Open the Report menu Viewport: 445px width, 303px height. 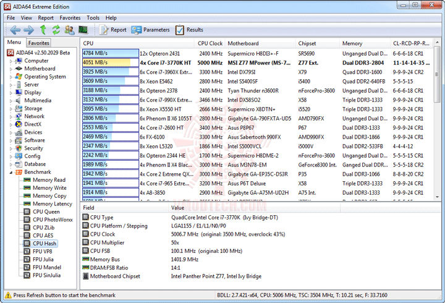tap(46, 18)
